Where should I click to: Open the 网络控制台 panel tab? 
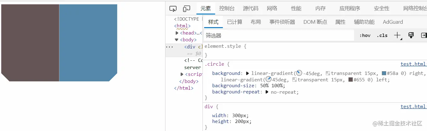coord(415,9)
